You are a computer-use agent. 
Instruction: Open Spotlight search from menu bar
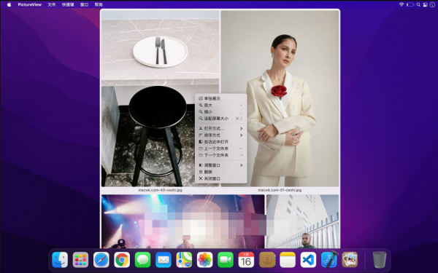tap(418, 4)
